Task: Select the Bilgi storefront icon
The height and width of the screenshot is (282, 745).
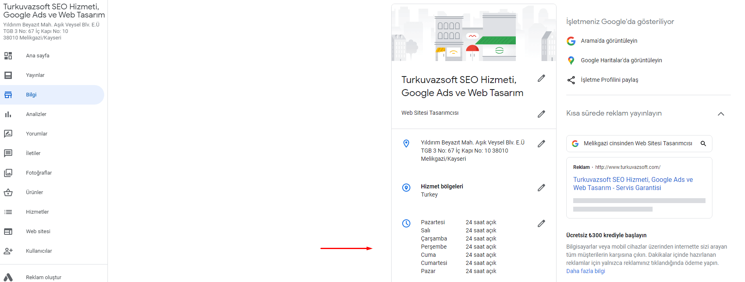Action: click(8, 95)
